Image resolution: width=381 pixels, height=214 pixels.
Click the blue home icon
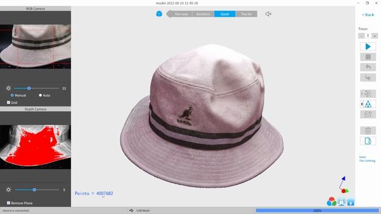click(x=351, y=202)
